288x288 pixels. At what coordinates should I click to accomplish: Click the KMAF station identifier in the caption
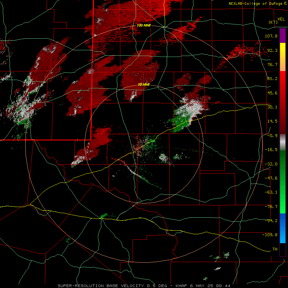pos(182,286)
